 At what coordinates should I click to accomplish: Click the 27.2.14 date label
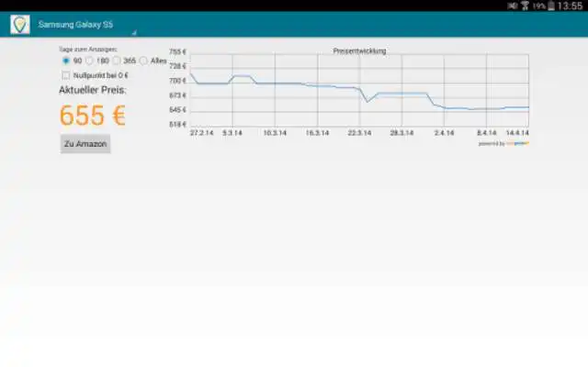click(202, 133)
